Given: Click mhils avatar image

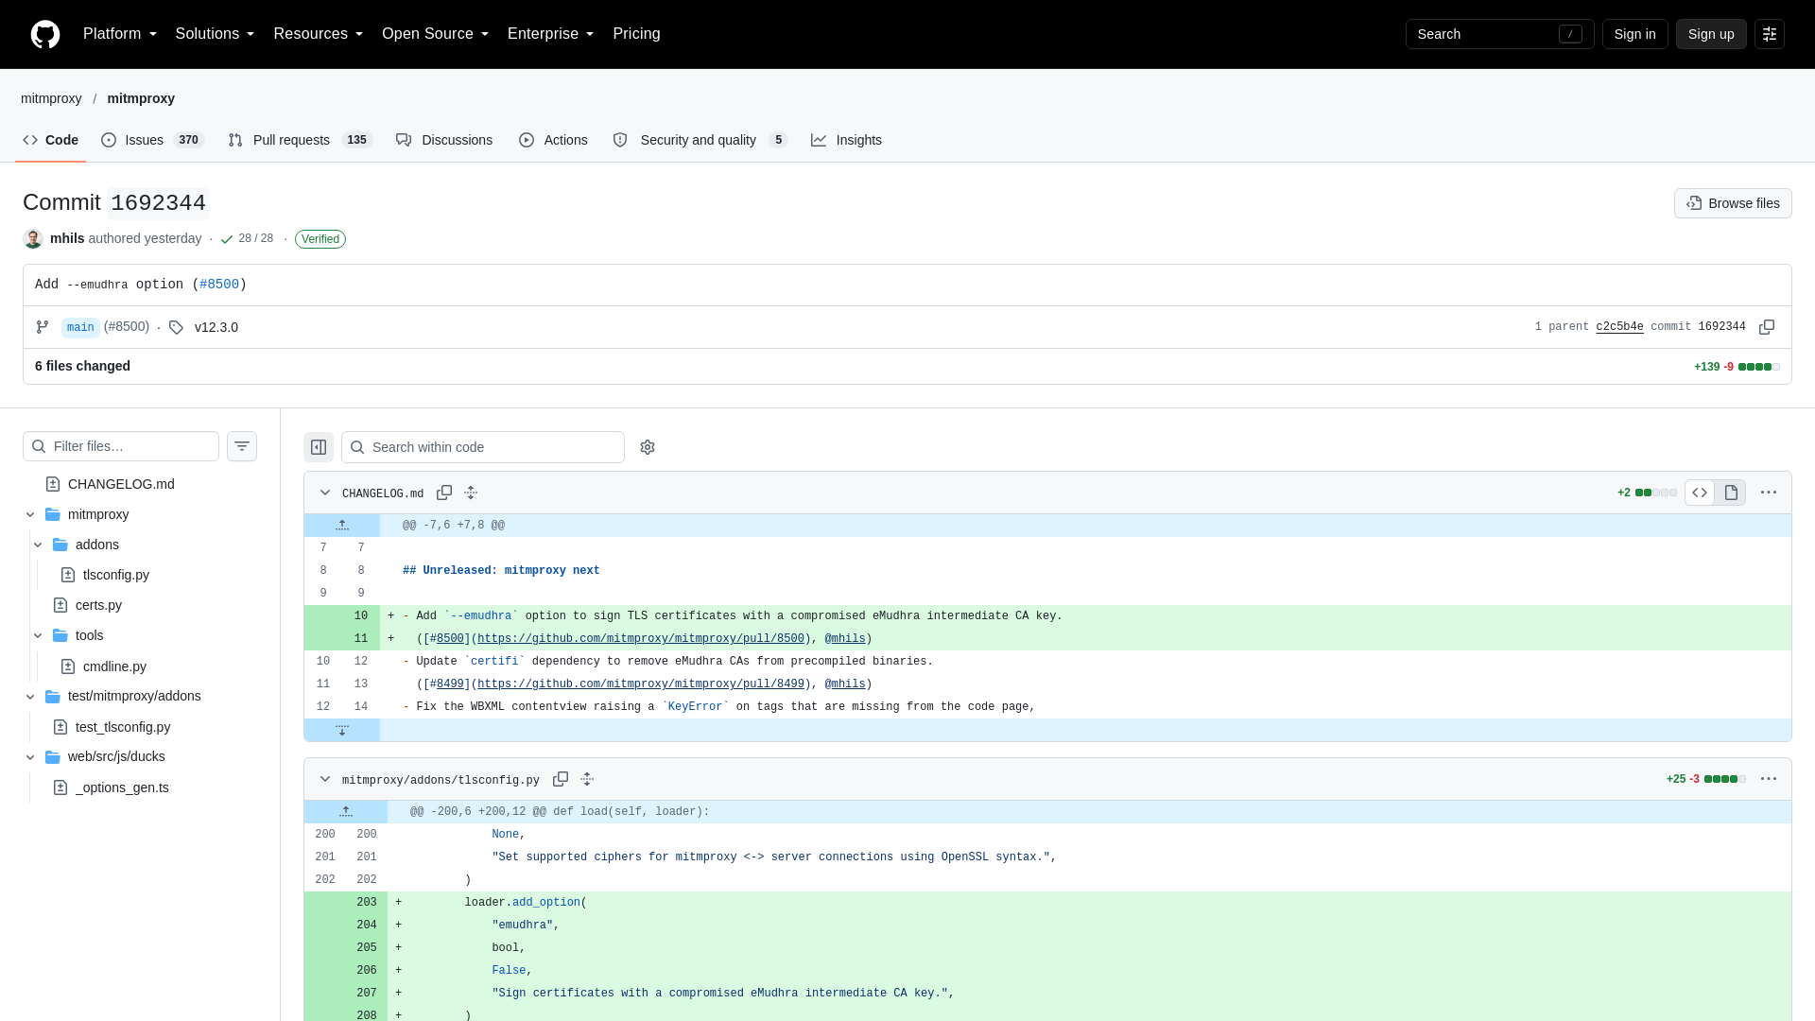Looking at the screenshot, I should point(33,239).
